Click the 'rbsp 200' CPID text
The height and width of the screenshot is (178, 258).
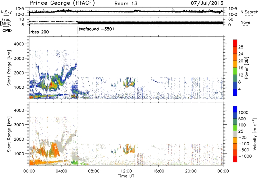click(39, 32)
